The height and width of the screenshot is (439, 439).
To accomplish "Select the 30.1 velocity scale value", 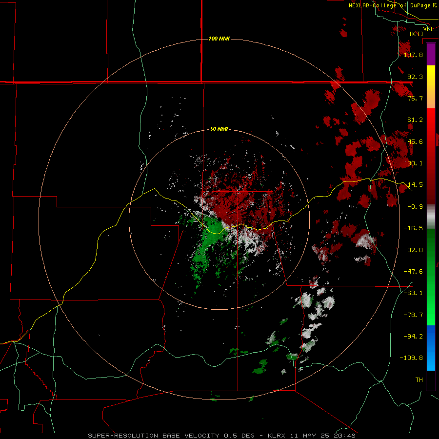I will pos(415,163).
